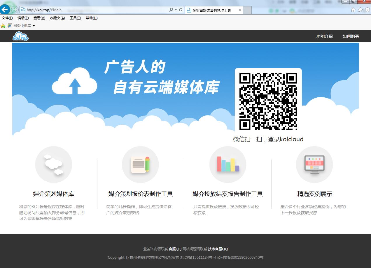371x268 pixels.
Task: Click the WeChat login QR code
Action: pyautogui.click(x=268, y=101)
